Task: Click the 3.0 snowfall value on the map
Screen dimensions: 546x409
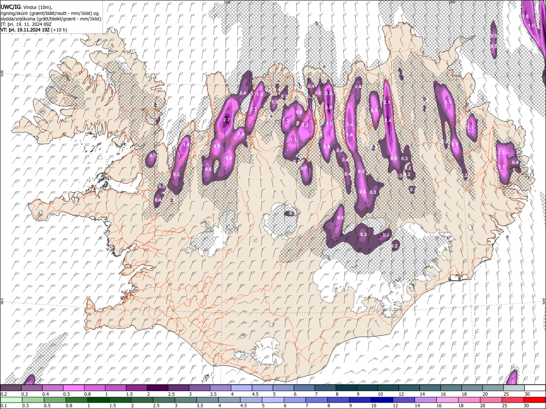Action: tap(329, 108)
